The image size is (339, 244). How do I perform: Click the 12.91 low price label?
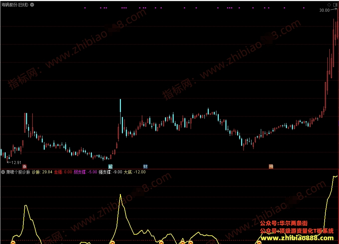[x=16, y=162]
